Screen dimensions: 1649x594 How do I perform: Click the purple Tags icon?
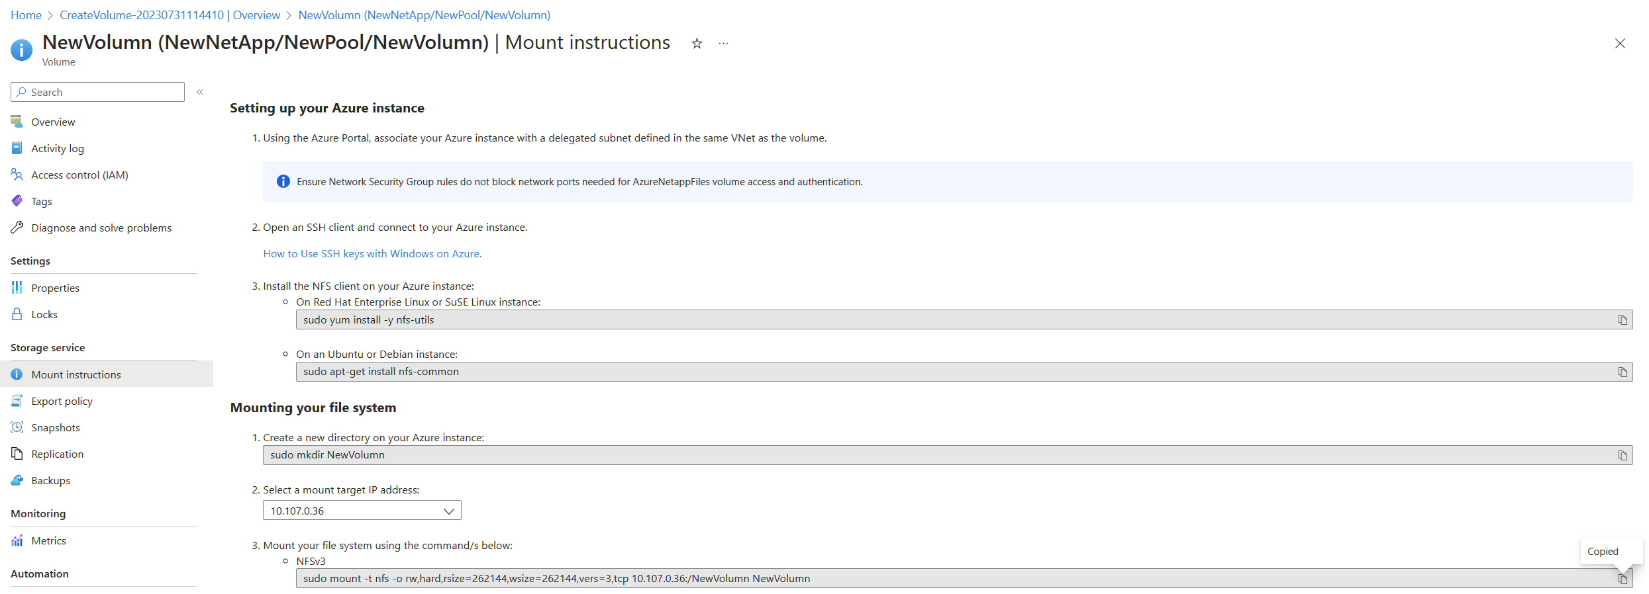(x=17, y=200)
